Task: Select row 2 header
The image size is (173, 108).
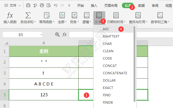Action: (x=5, y=62)
